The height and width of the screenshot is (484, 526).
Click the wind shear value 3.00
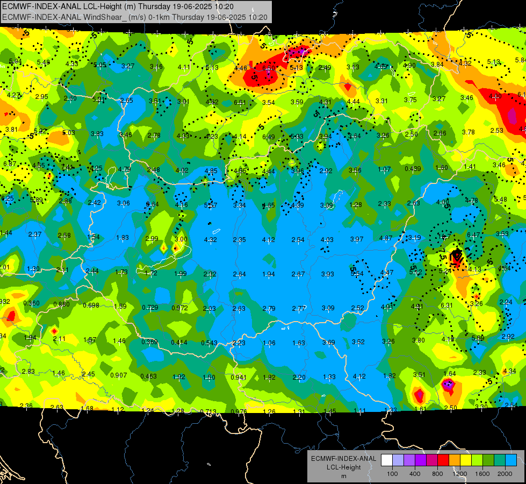click(181, 239)
